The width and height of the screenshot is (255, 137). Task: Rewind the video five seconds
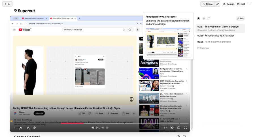click(21, 128)
